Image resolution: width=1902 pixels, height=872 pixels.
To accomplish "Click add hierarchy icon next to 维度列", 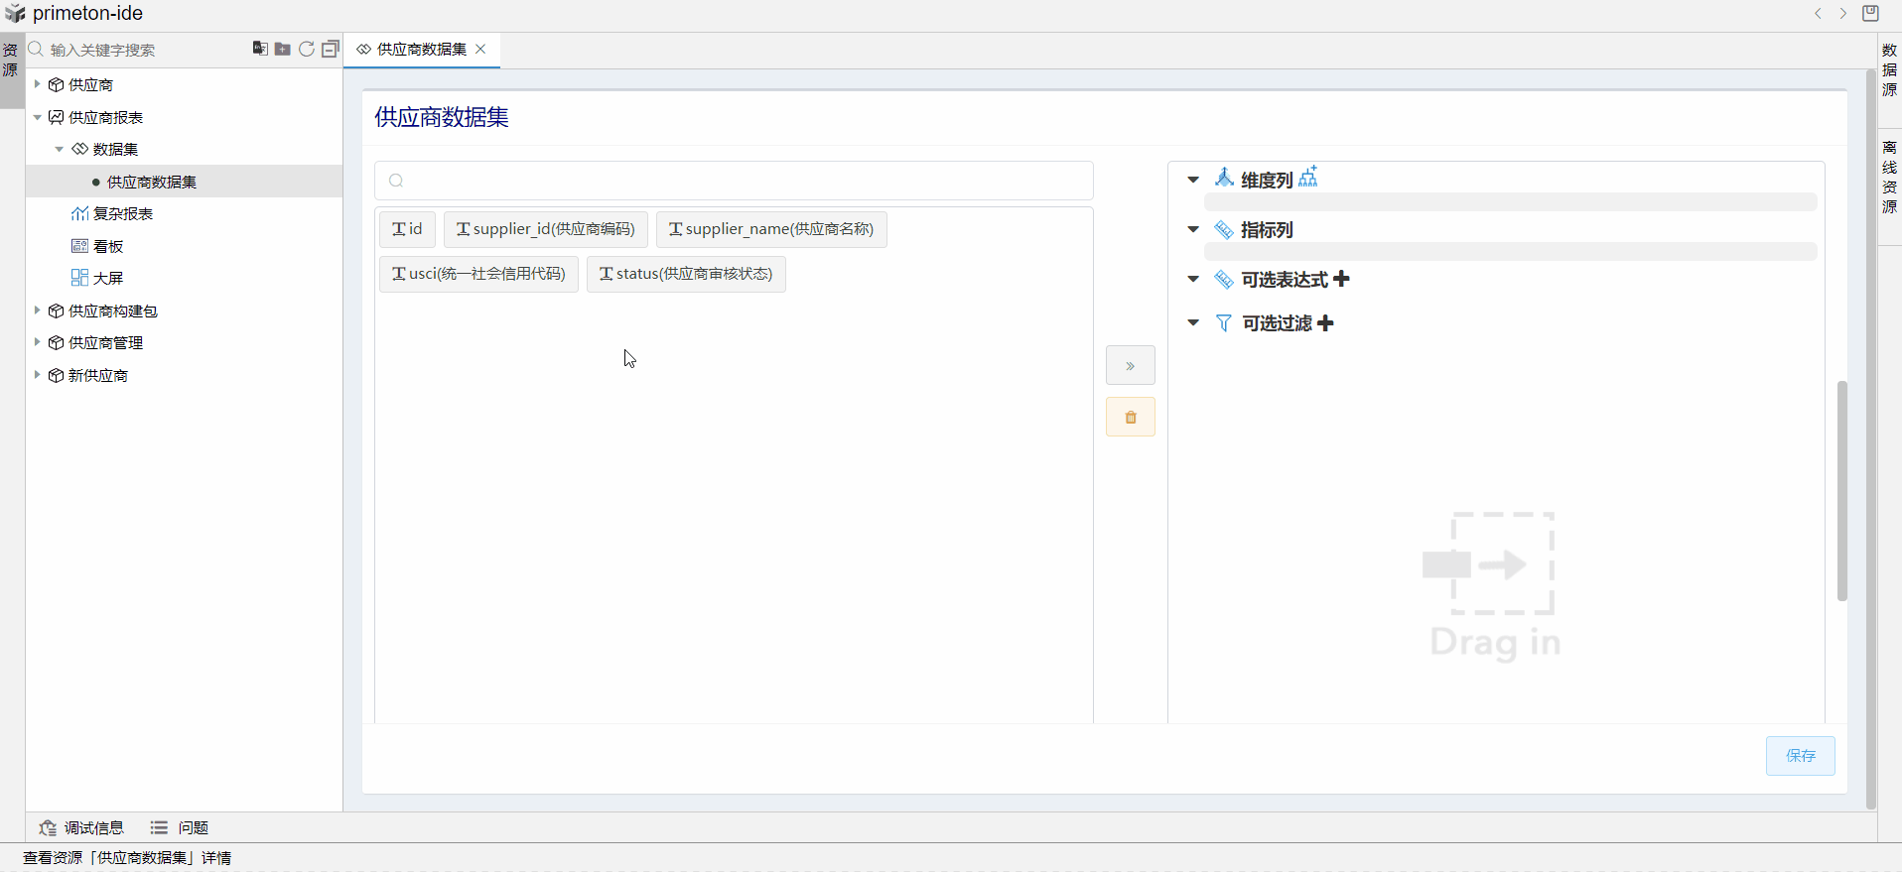I will pos(1308,178).
